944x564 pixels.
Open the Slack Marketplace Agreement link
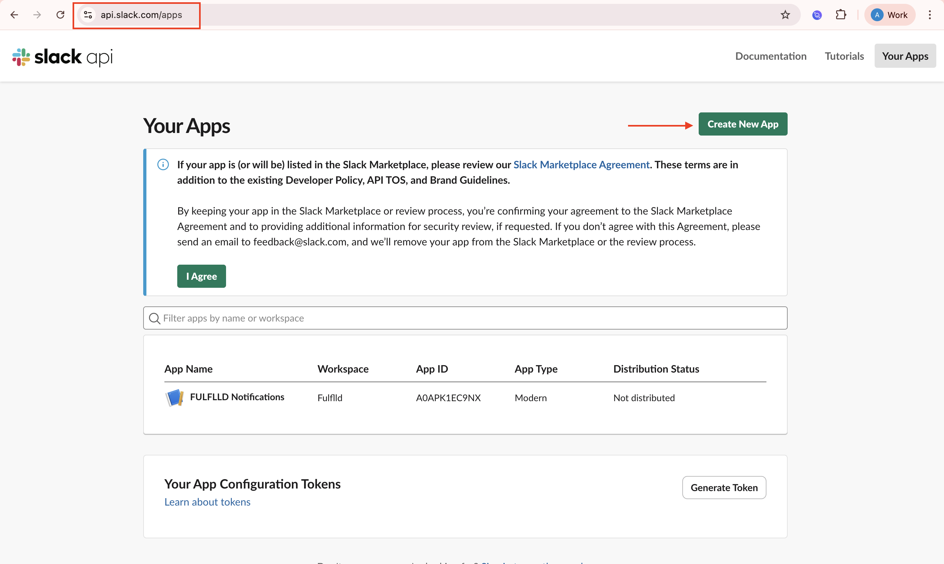click(581, 164)
